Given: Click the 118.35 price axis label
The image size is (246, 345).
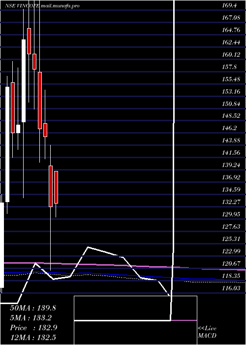Looking at the screenshot, I should pyautogui.click(x=231, y=276).
